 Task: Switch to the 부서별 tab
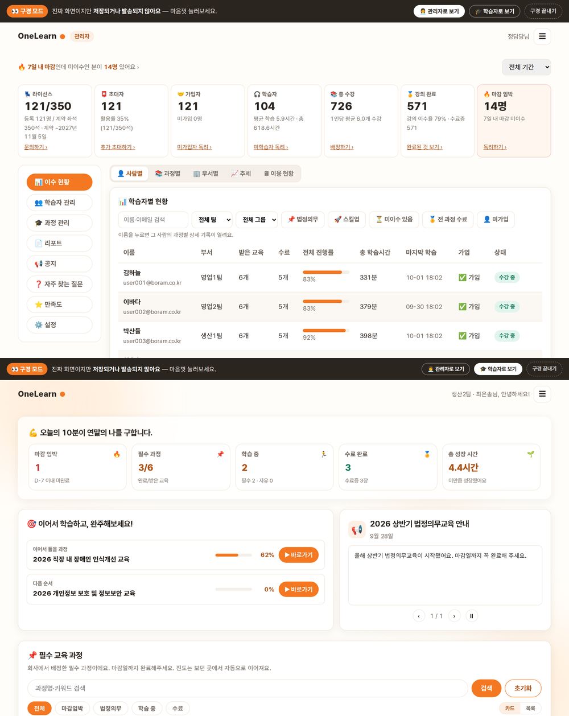205,174
